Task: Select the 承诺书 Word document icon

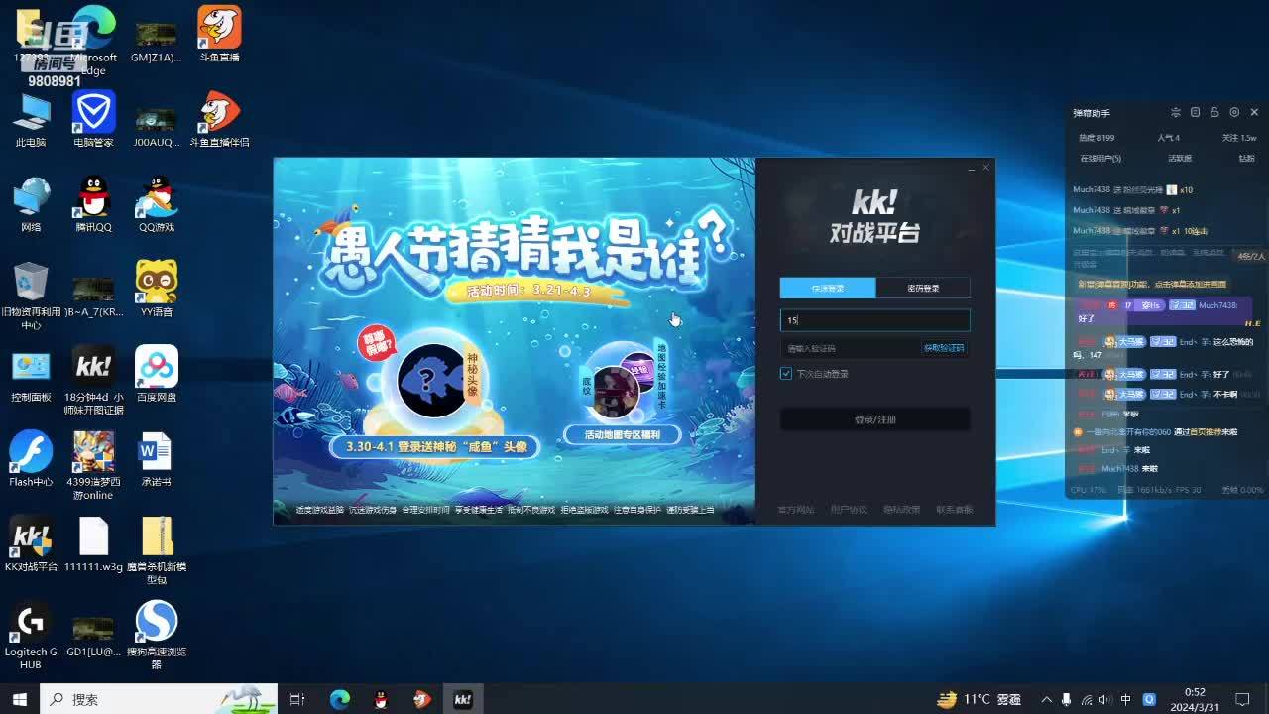Action: [x=156, y=458]
